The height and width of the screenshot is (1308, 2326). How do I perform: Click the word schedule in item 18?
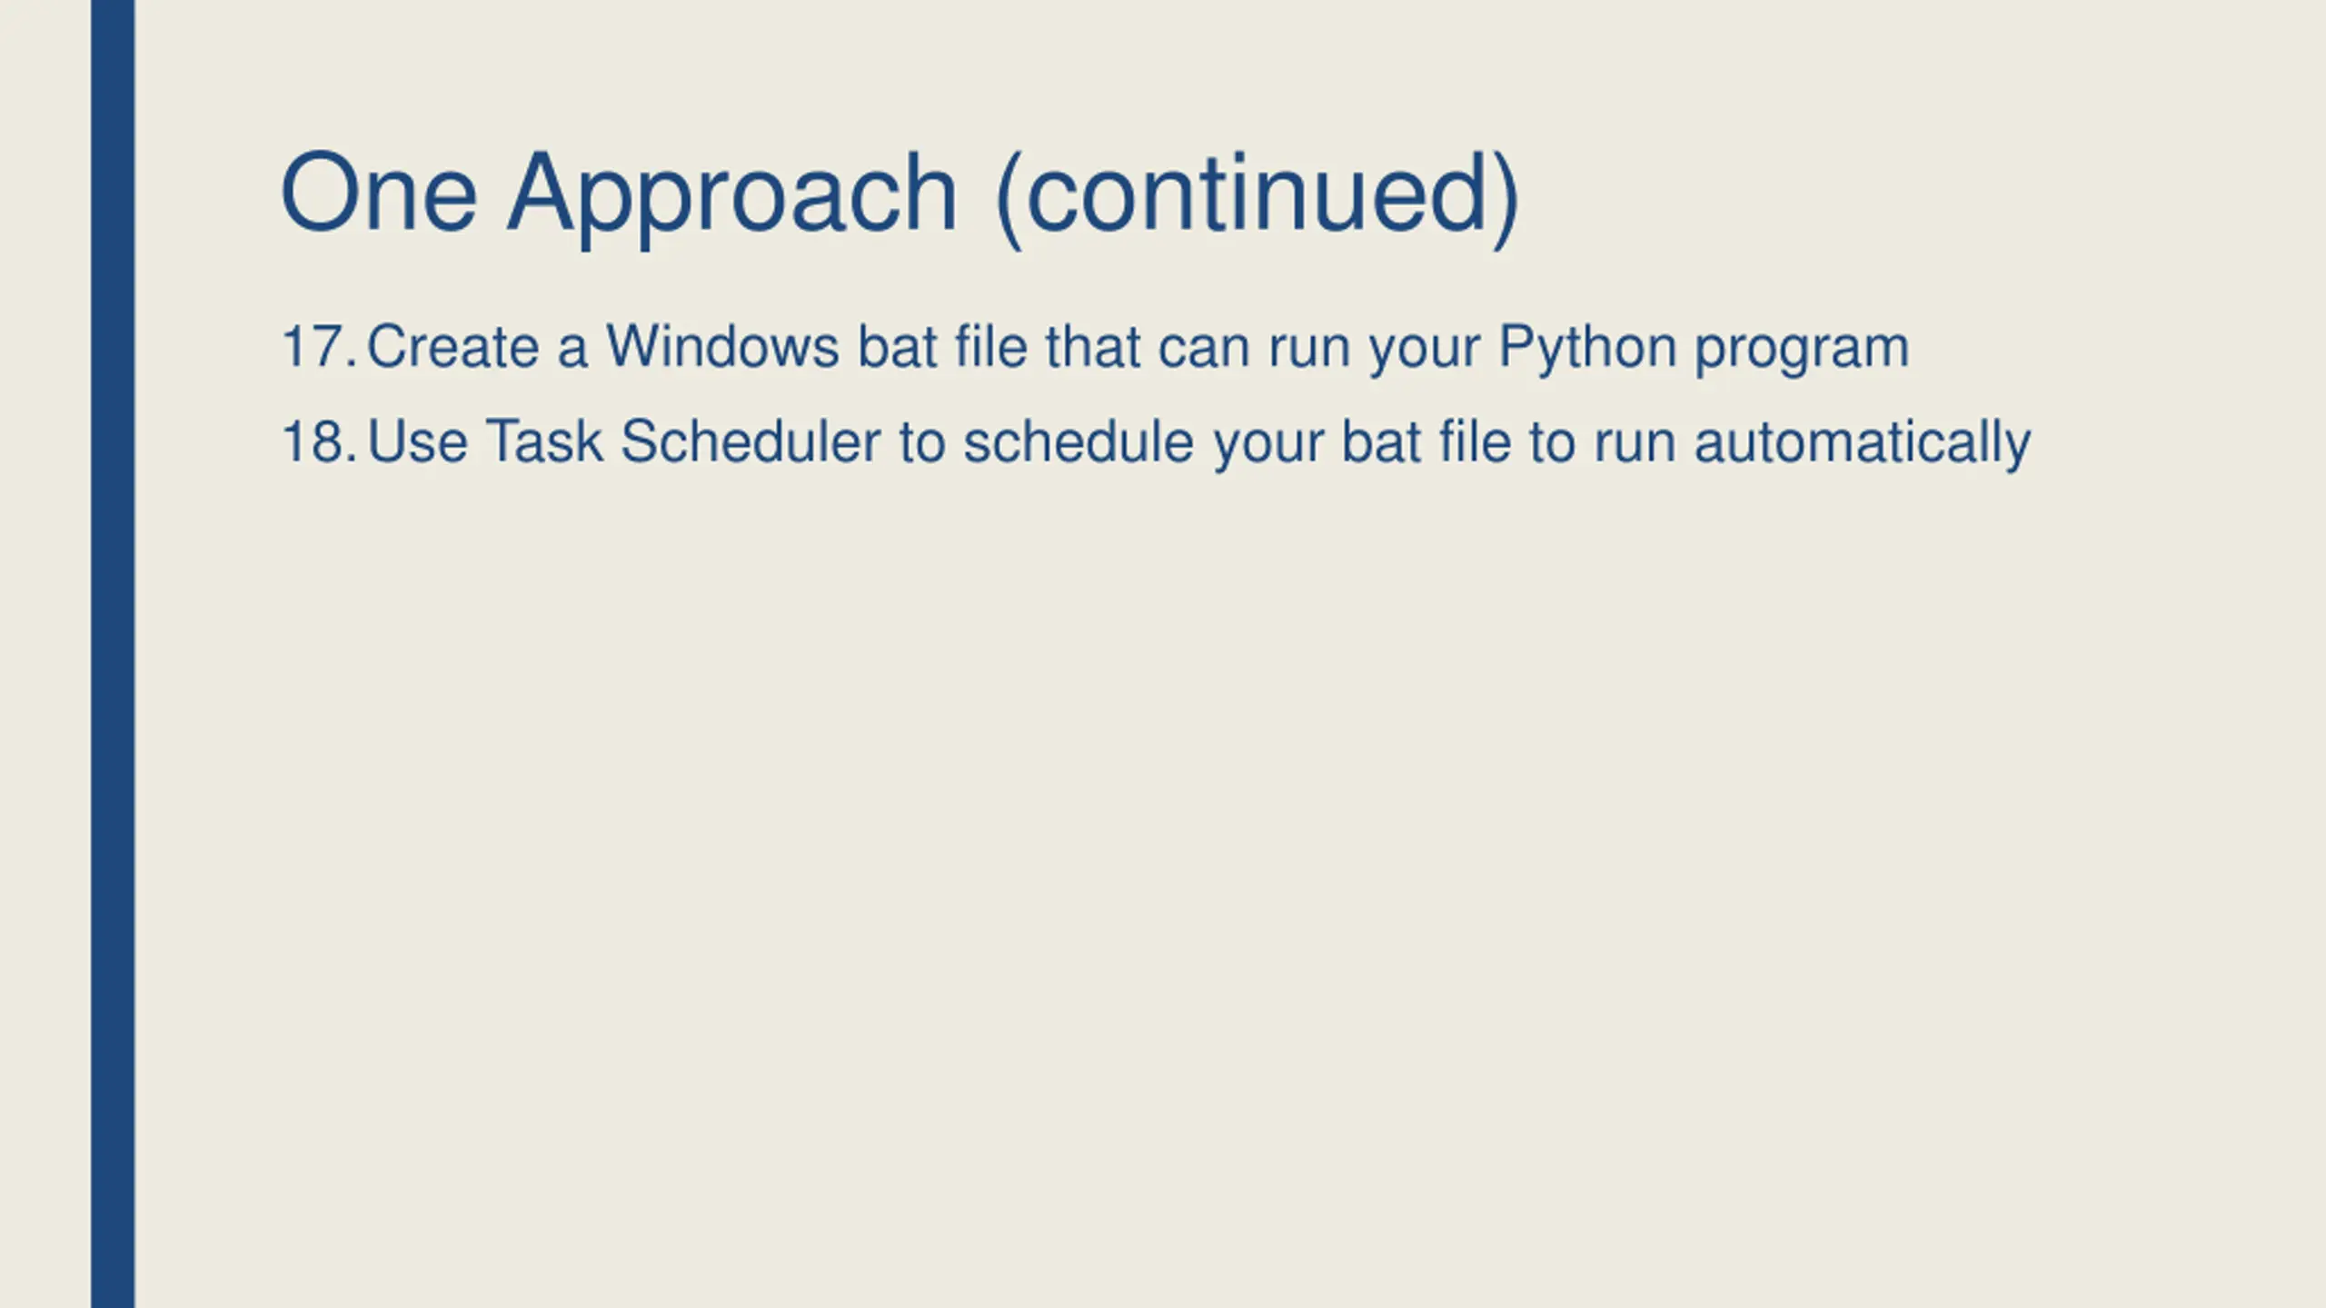[x=1078, y=441]
